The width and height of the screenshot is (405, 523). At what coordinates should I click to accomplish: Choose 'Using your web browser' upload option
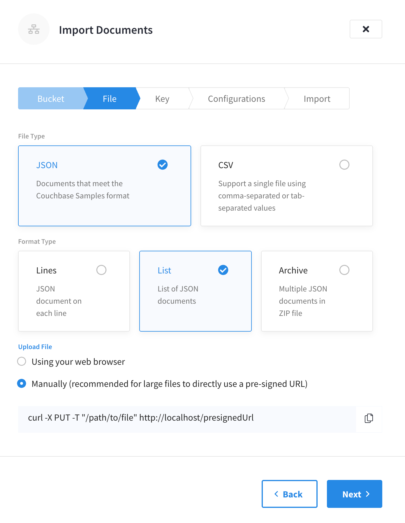(x=22, y=362)
